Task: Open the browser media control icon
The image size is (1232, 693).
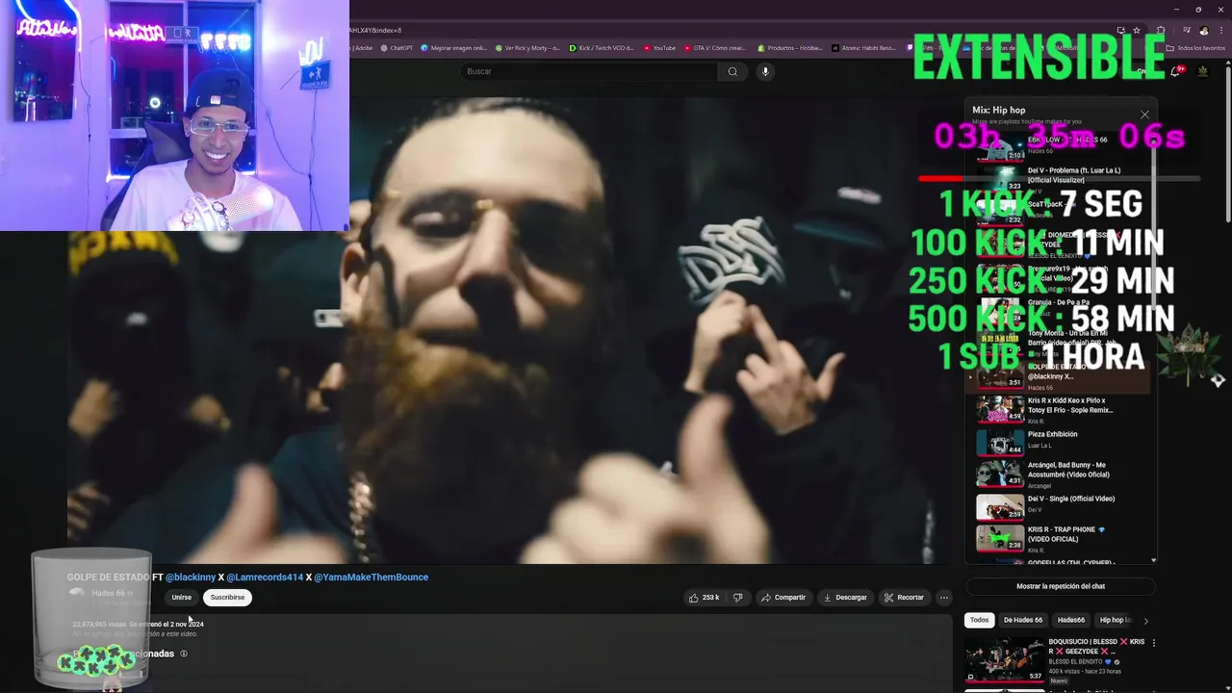Action: tap(1187, 30)
